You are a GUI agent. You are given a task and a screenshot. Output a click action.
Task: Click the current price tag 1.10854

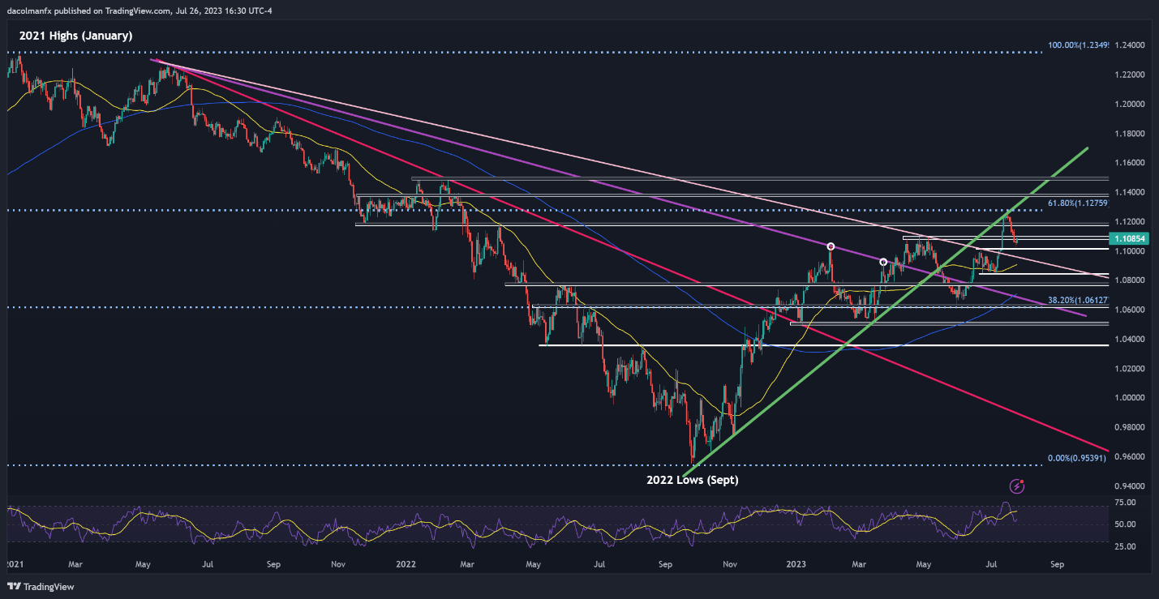(x=1130, y=238)
